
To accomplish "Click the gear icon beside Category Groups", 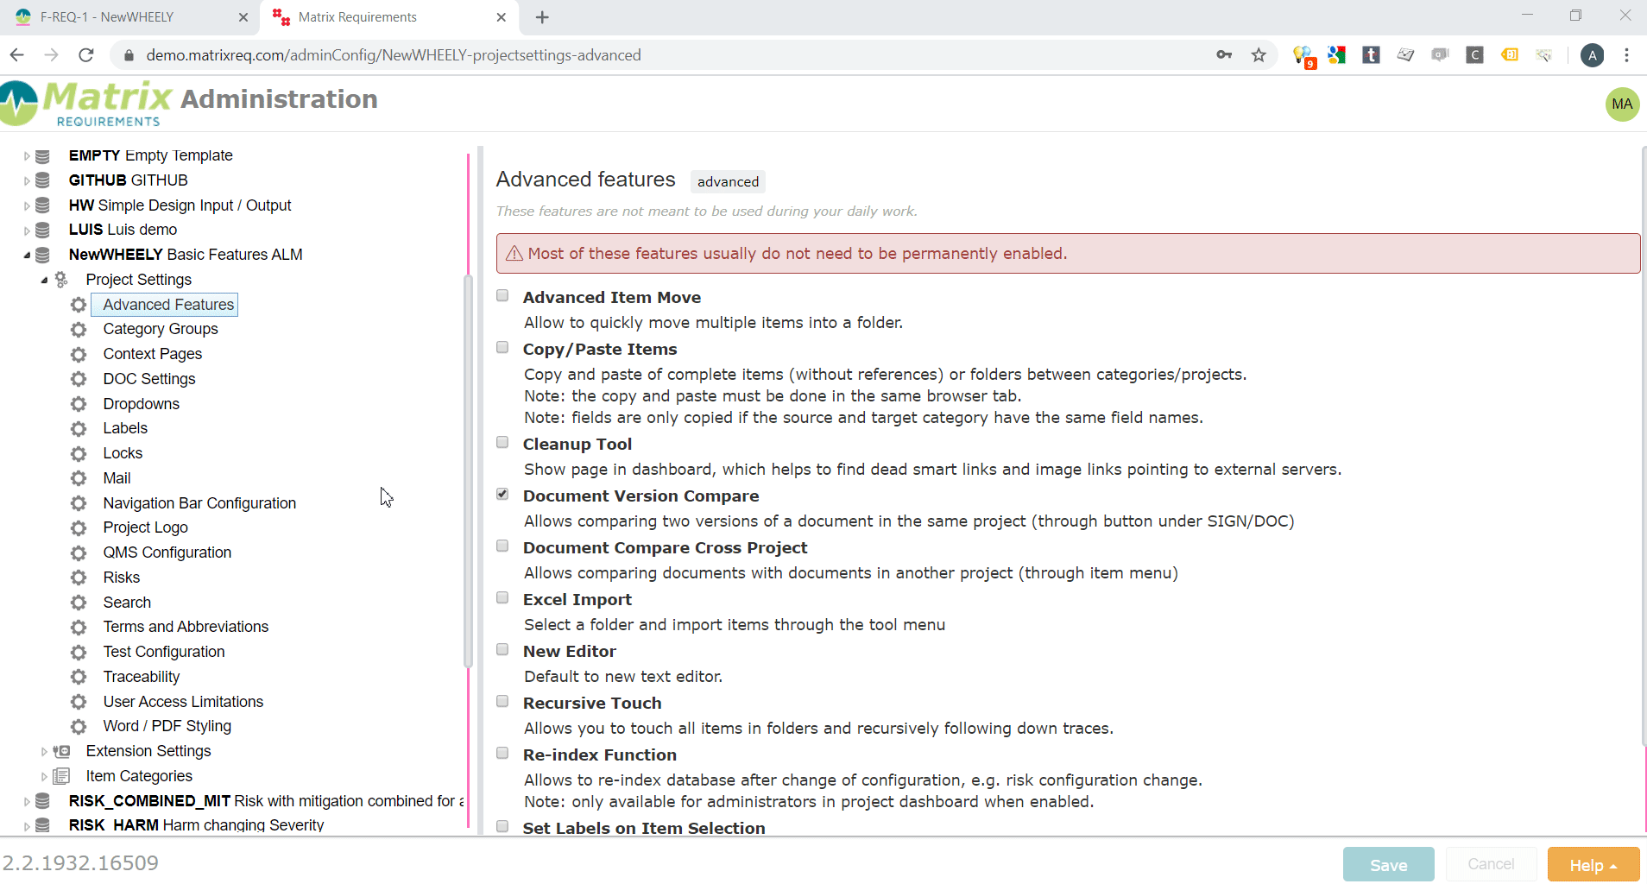I will click(79, 330).
